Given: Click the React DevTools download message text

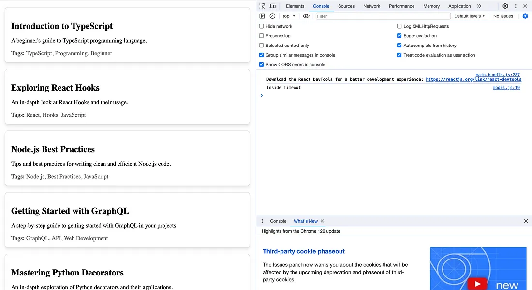Looking at the screenshot, I should pyautogui.click(x=345, y=79).
